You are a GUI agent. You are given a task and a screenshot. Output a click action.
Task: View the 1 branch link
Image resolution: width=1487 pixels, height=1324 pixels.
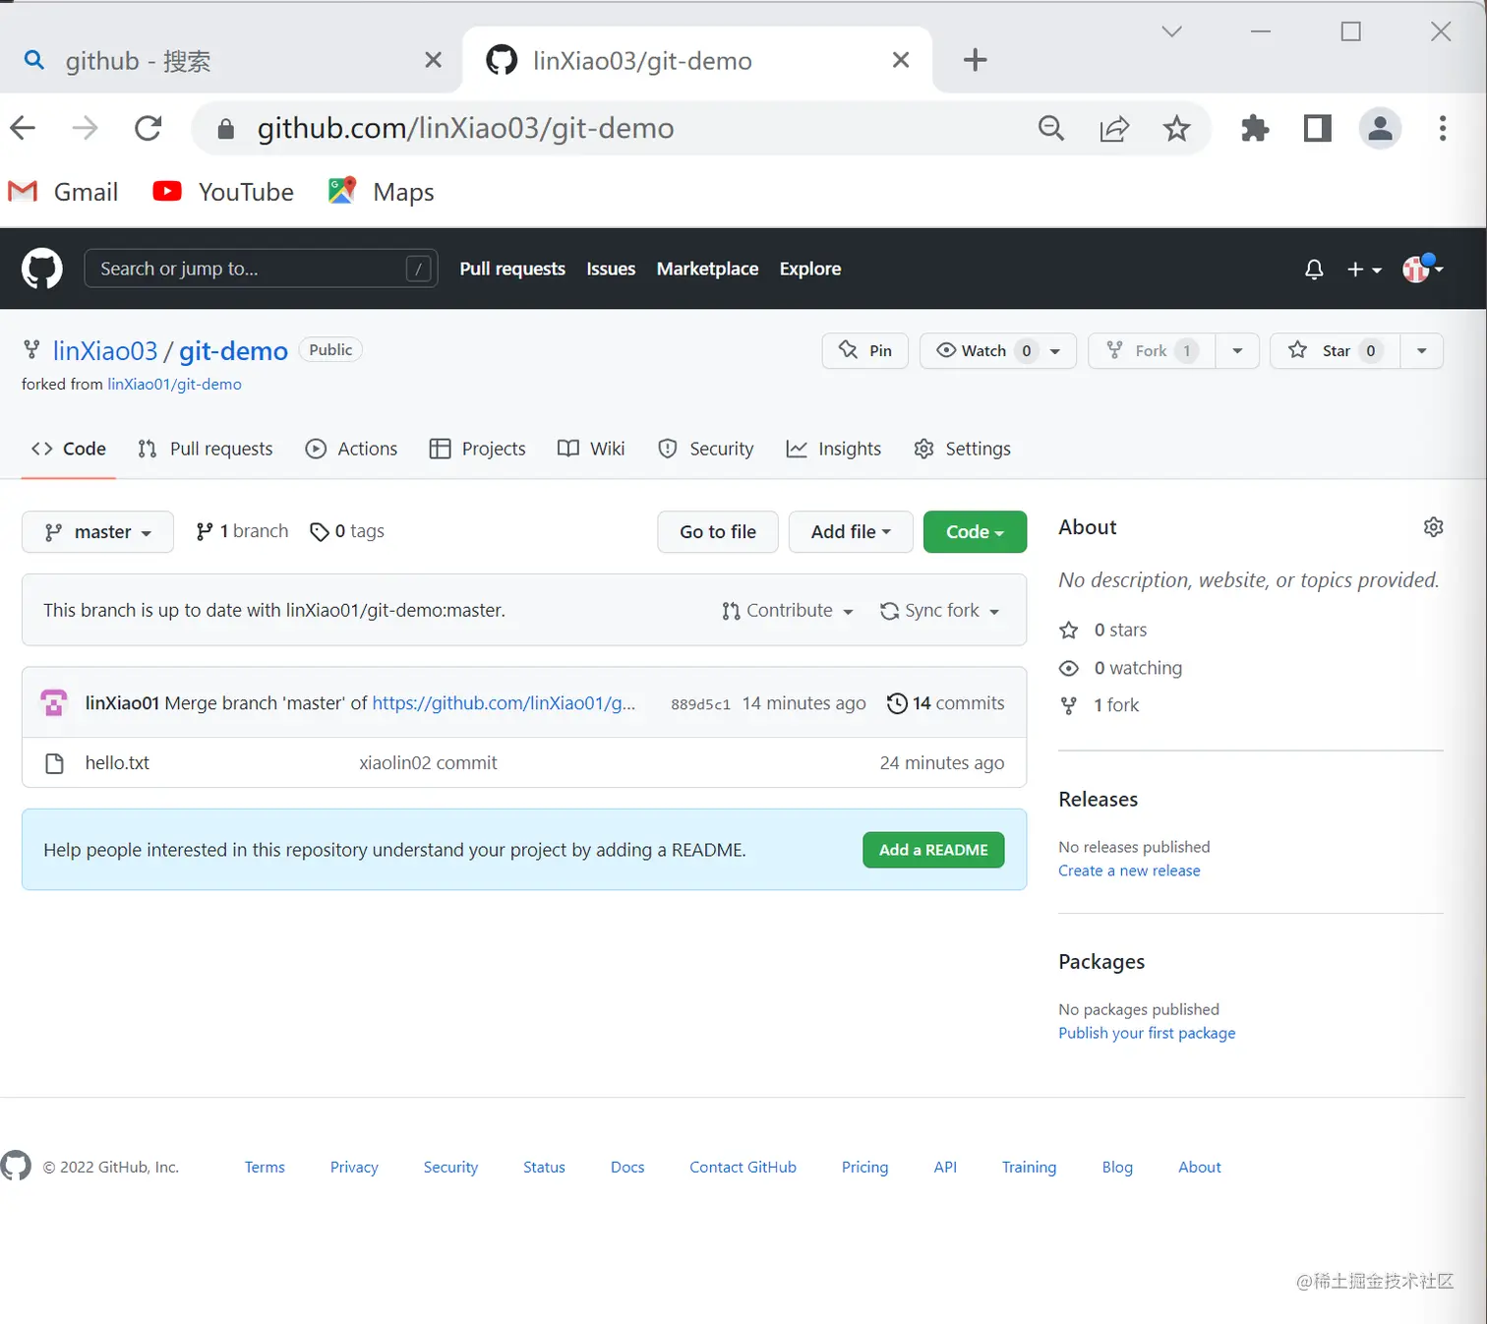click(x=242, y=531)
